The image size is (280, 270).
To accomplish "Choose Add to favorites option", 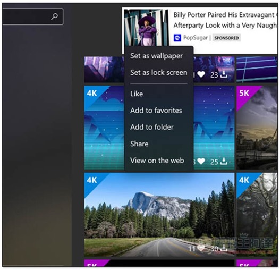I will coord(156,111).
